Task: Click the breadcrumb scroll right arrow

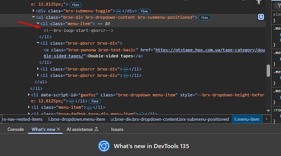Action: pyautogui.click(x=267, y=119)
